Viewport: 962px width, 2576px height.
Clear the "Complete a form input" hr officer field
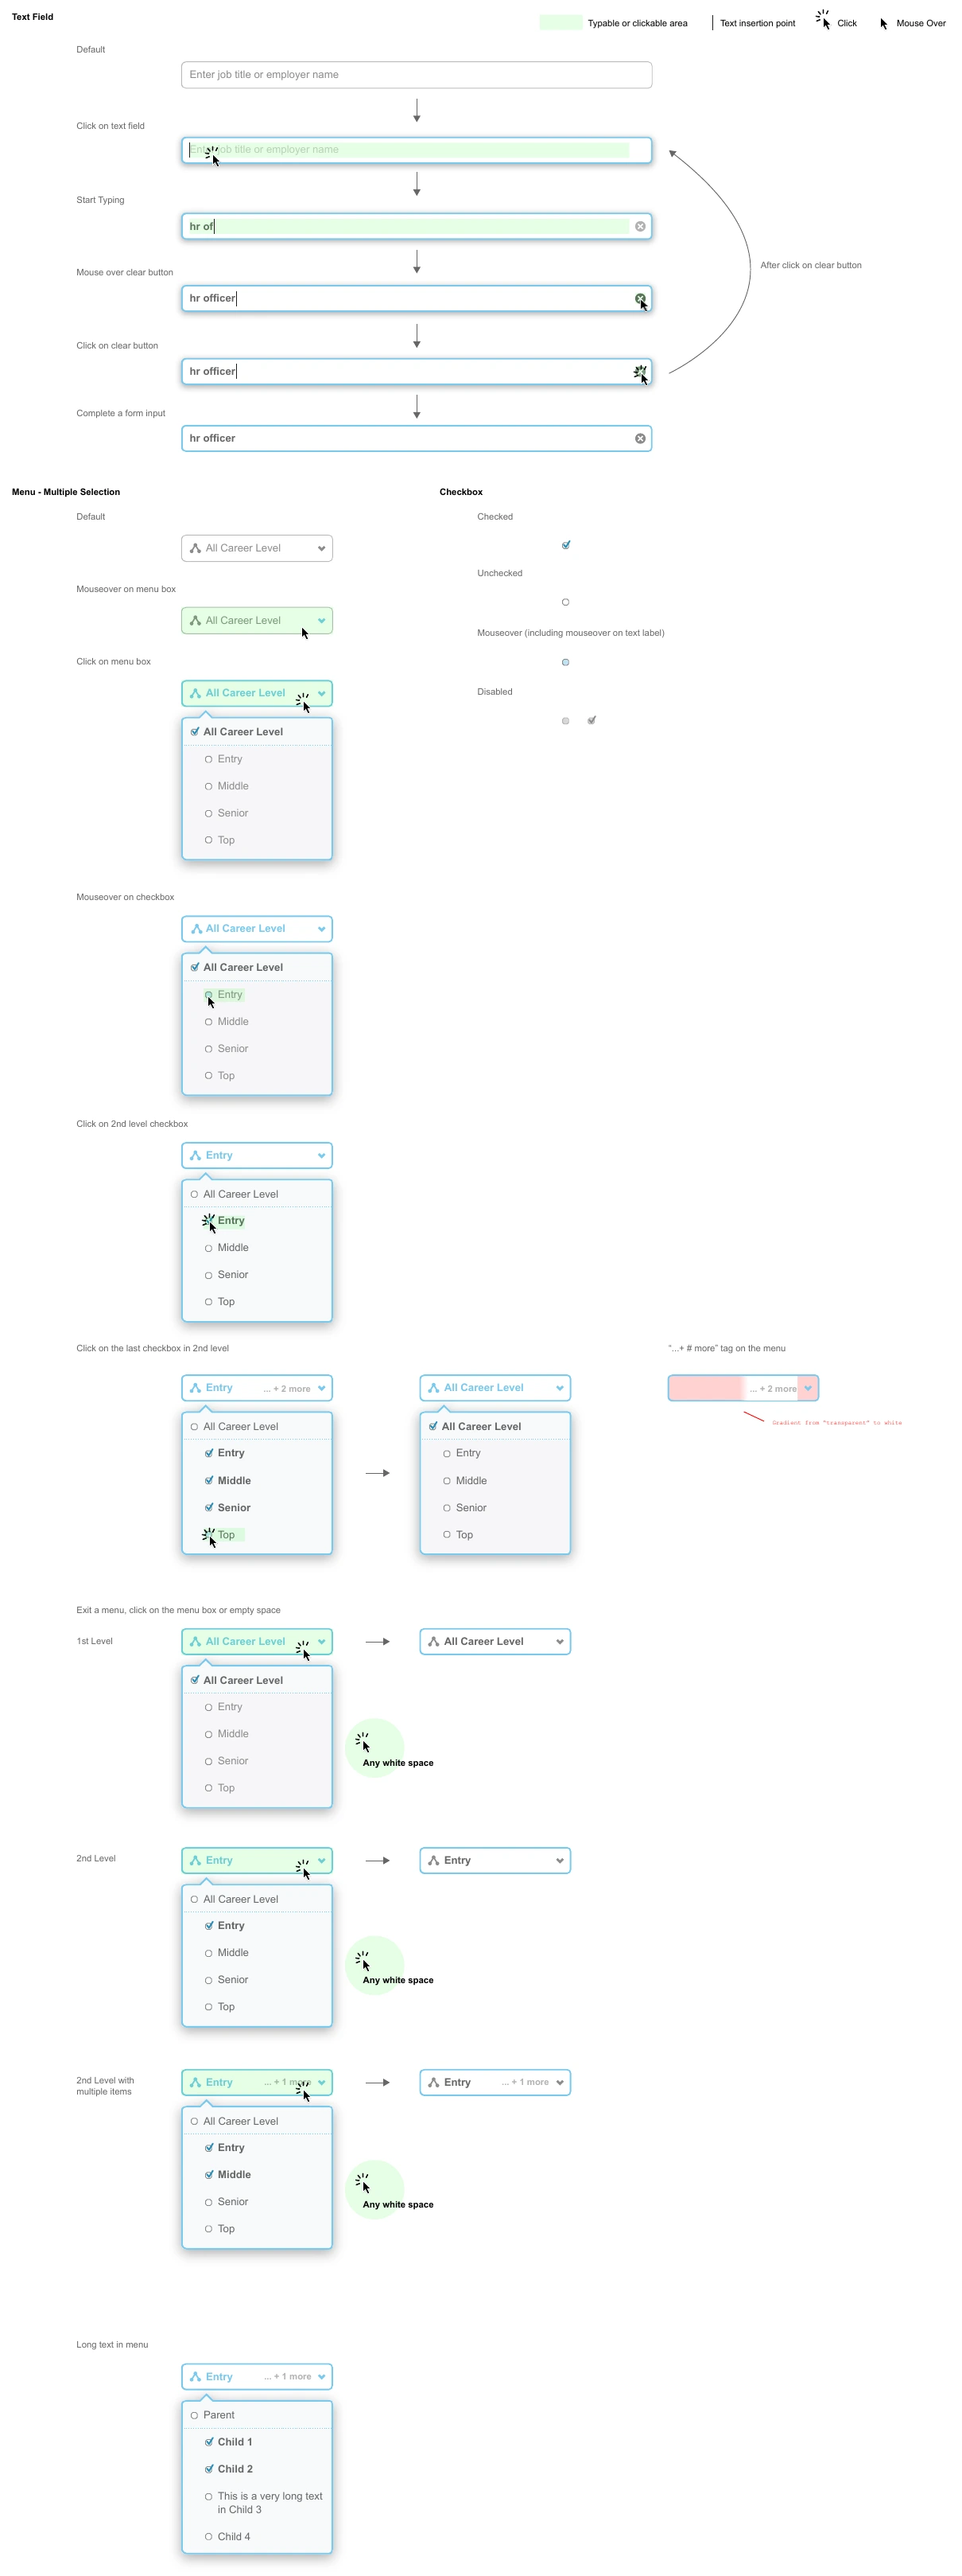click(640, 438)
